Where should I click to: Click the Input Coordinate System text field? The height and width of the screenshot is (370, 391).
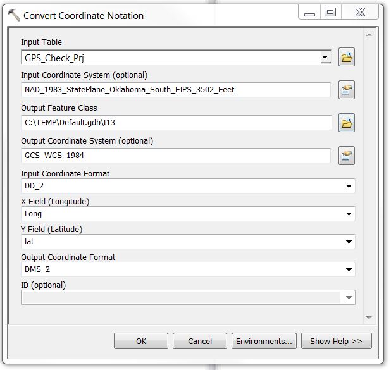[x=175, y=90]
